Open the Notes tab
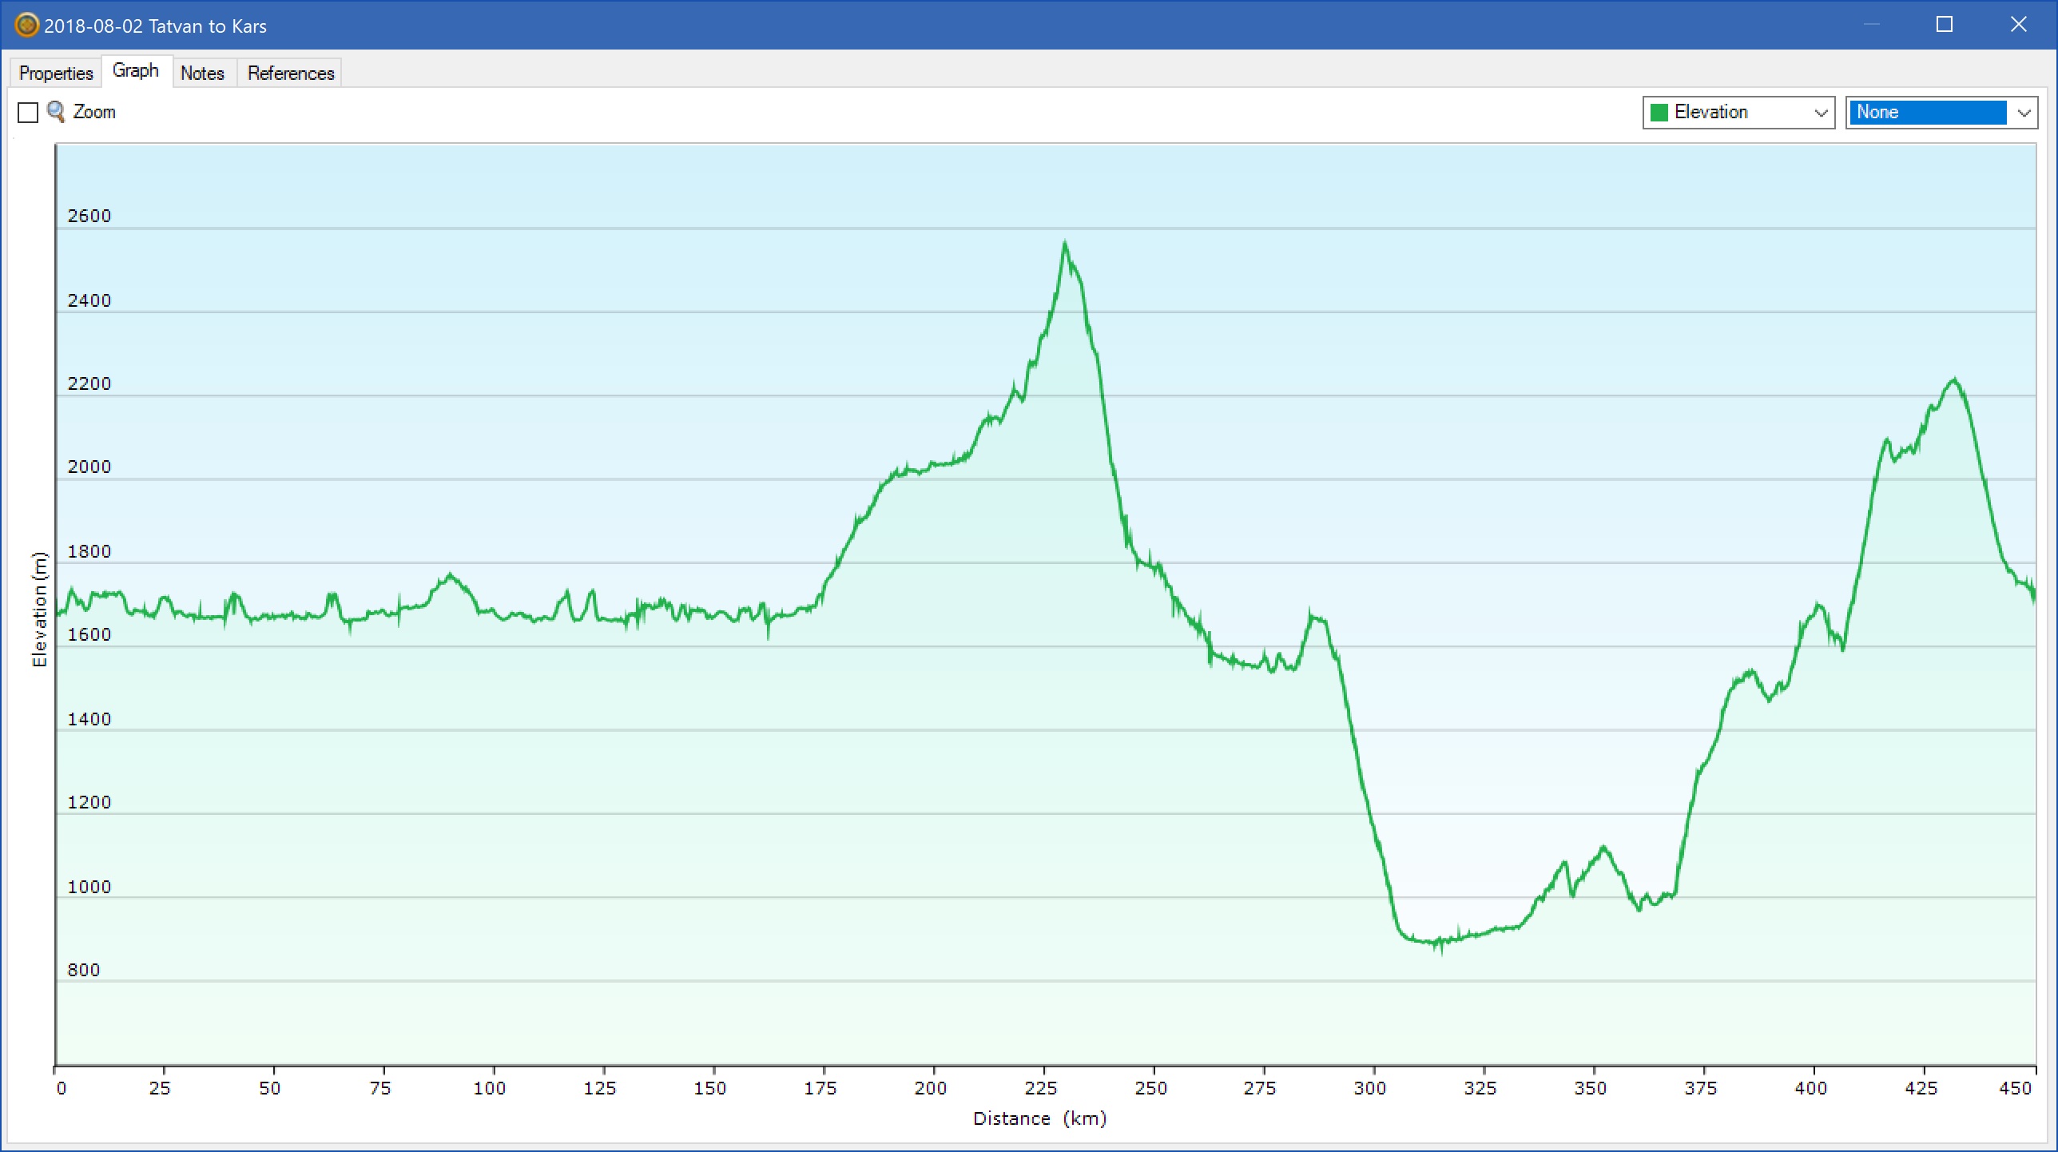Image resolution: width=2058 pixels, height=1152 pixels. coord(202,73)
